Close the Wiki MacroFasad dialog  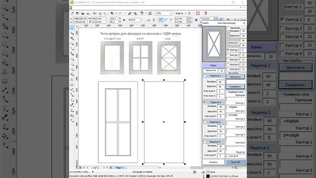click(244, 23)
